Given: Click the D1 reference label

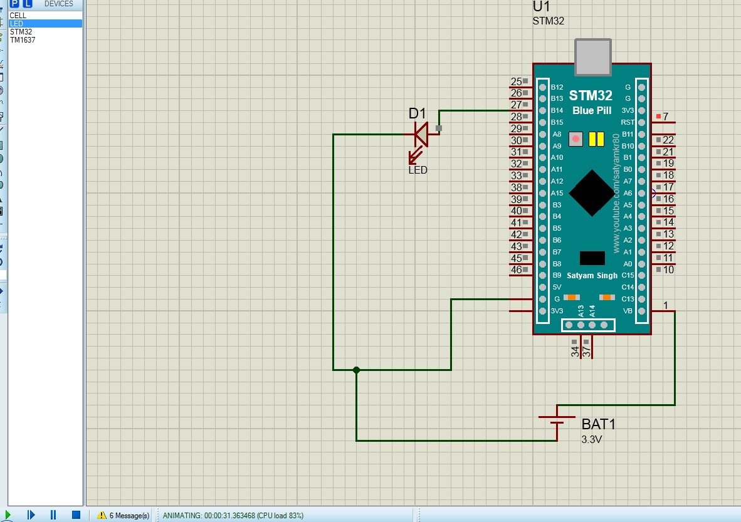Looking at the screenshot, I should pyautogui.click(x=418, y=113).
